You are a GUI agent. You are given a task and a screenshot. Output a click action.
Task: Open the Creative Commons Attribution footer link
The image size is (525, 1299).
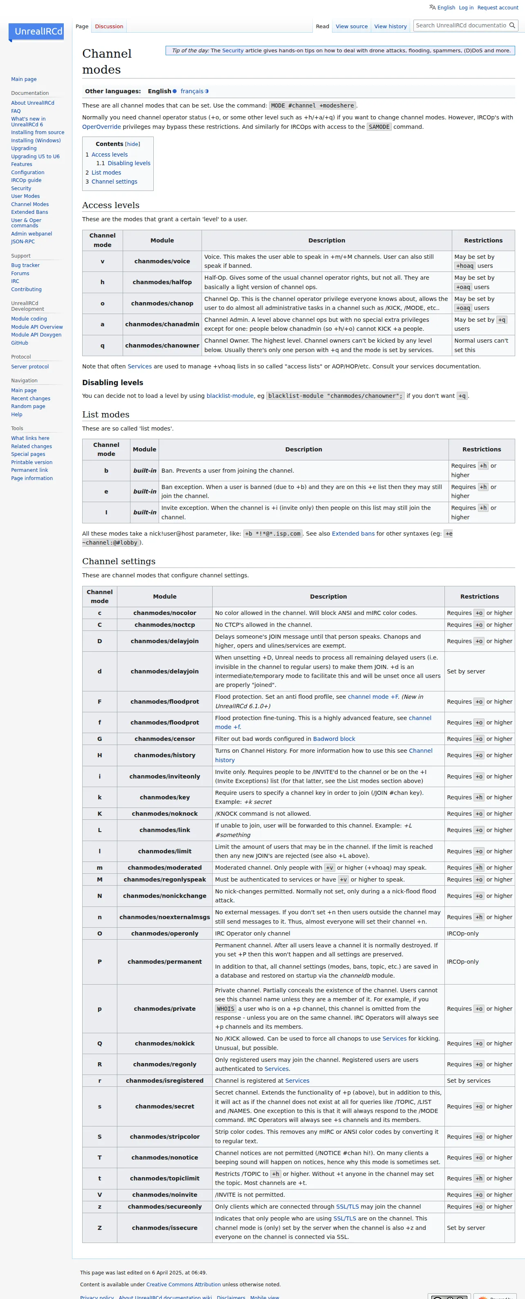[x=184, y=1284]
